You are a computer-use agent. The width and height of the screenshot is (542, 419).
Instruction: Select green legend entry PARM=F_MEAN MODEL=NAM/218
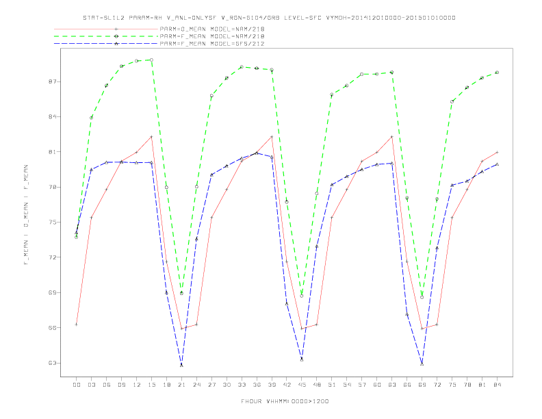pos(212,36)
